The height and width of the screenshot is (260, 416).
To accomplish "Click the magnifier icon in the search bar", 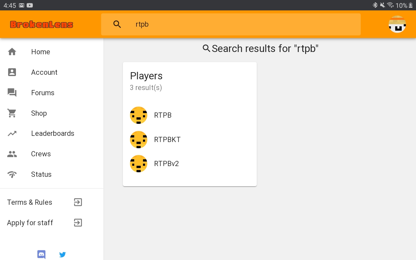I will pos(117,24).
